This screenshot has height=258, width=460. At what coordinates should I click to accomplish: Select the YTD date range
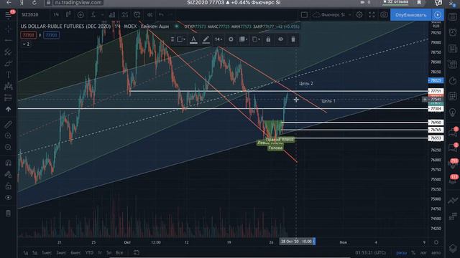pos(89,252)
